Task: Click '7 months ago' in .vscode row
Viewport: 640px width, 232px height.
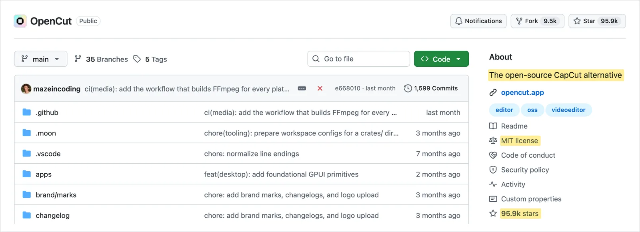Action: [x=438, y=154]
